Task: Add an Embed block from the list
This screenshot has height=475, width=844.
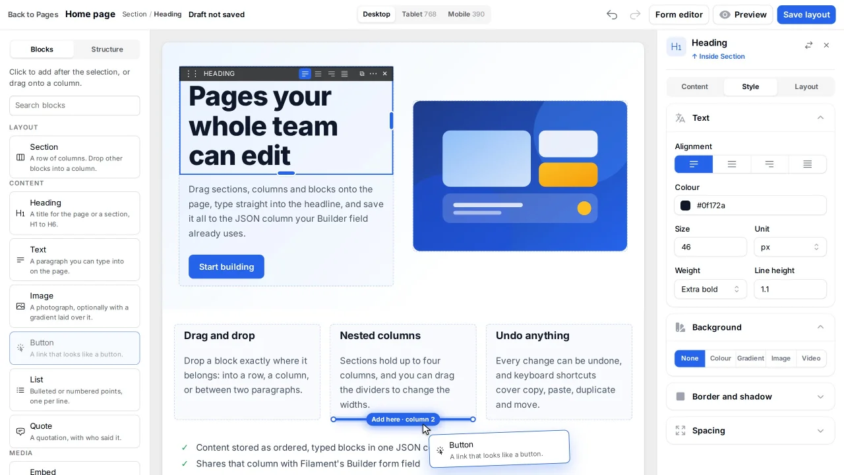Action: [x=75, y=469]
